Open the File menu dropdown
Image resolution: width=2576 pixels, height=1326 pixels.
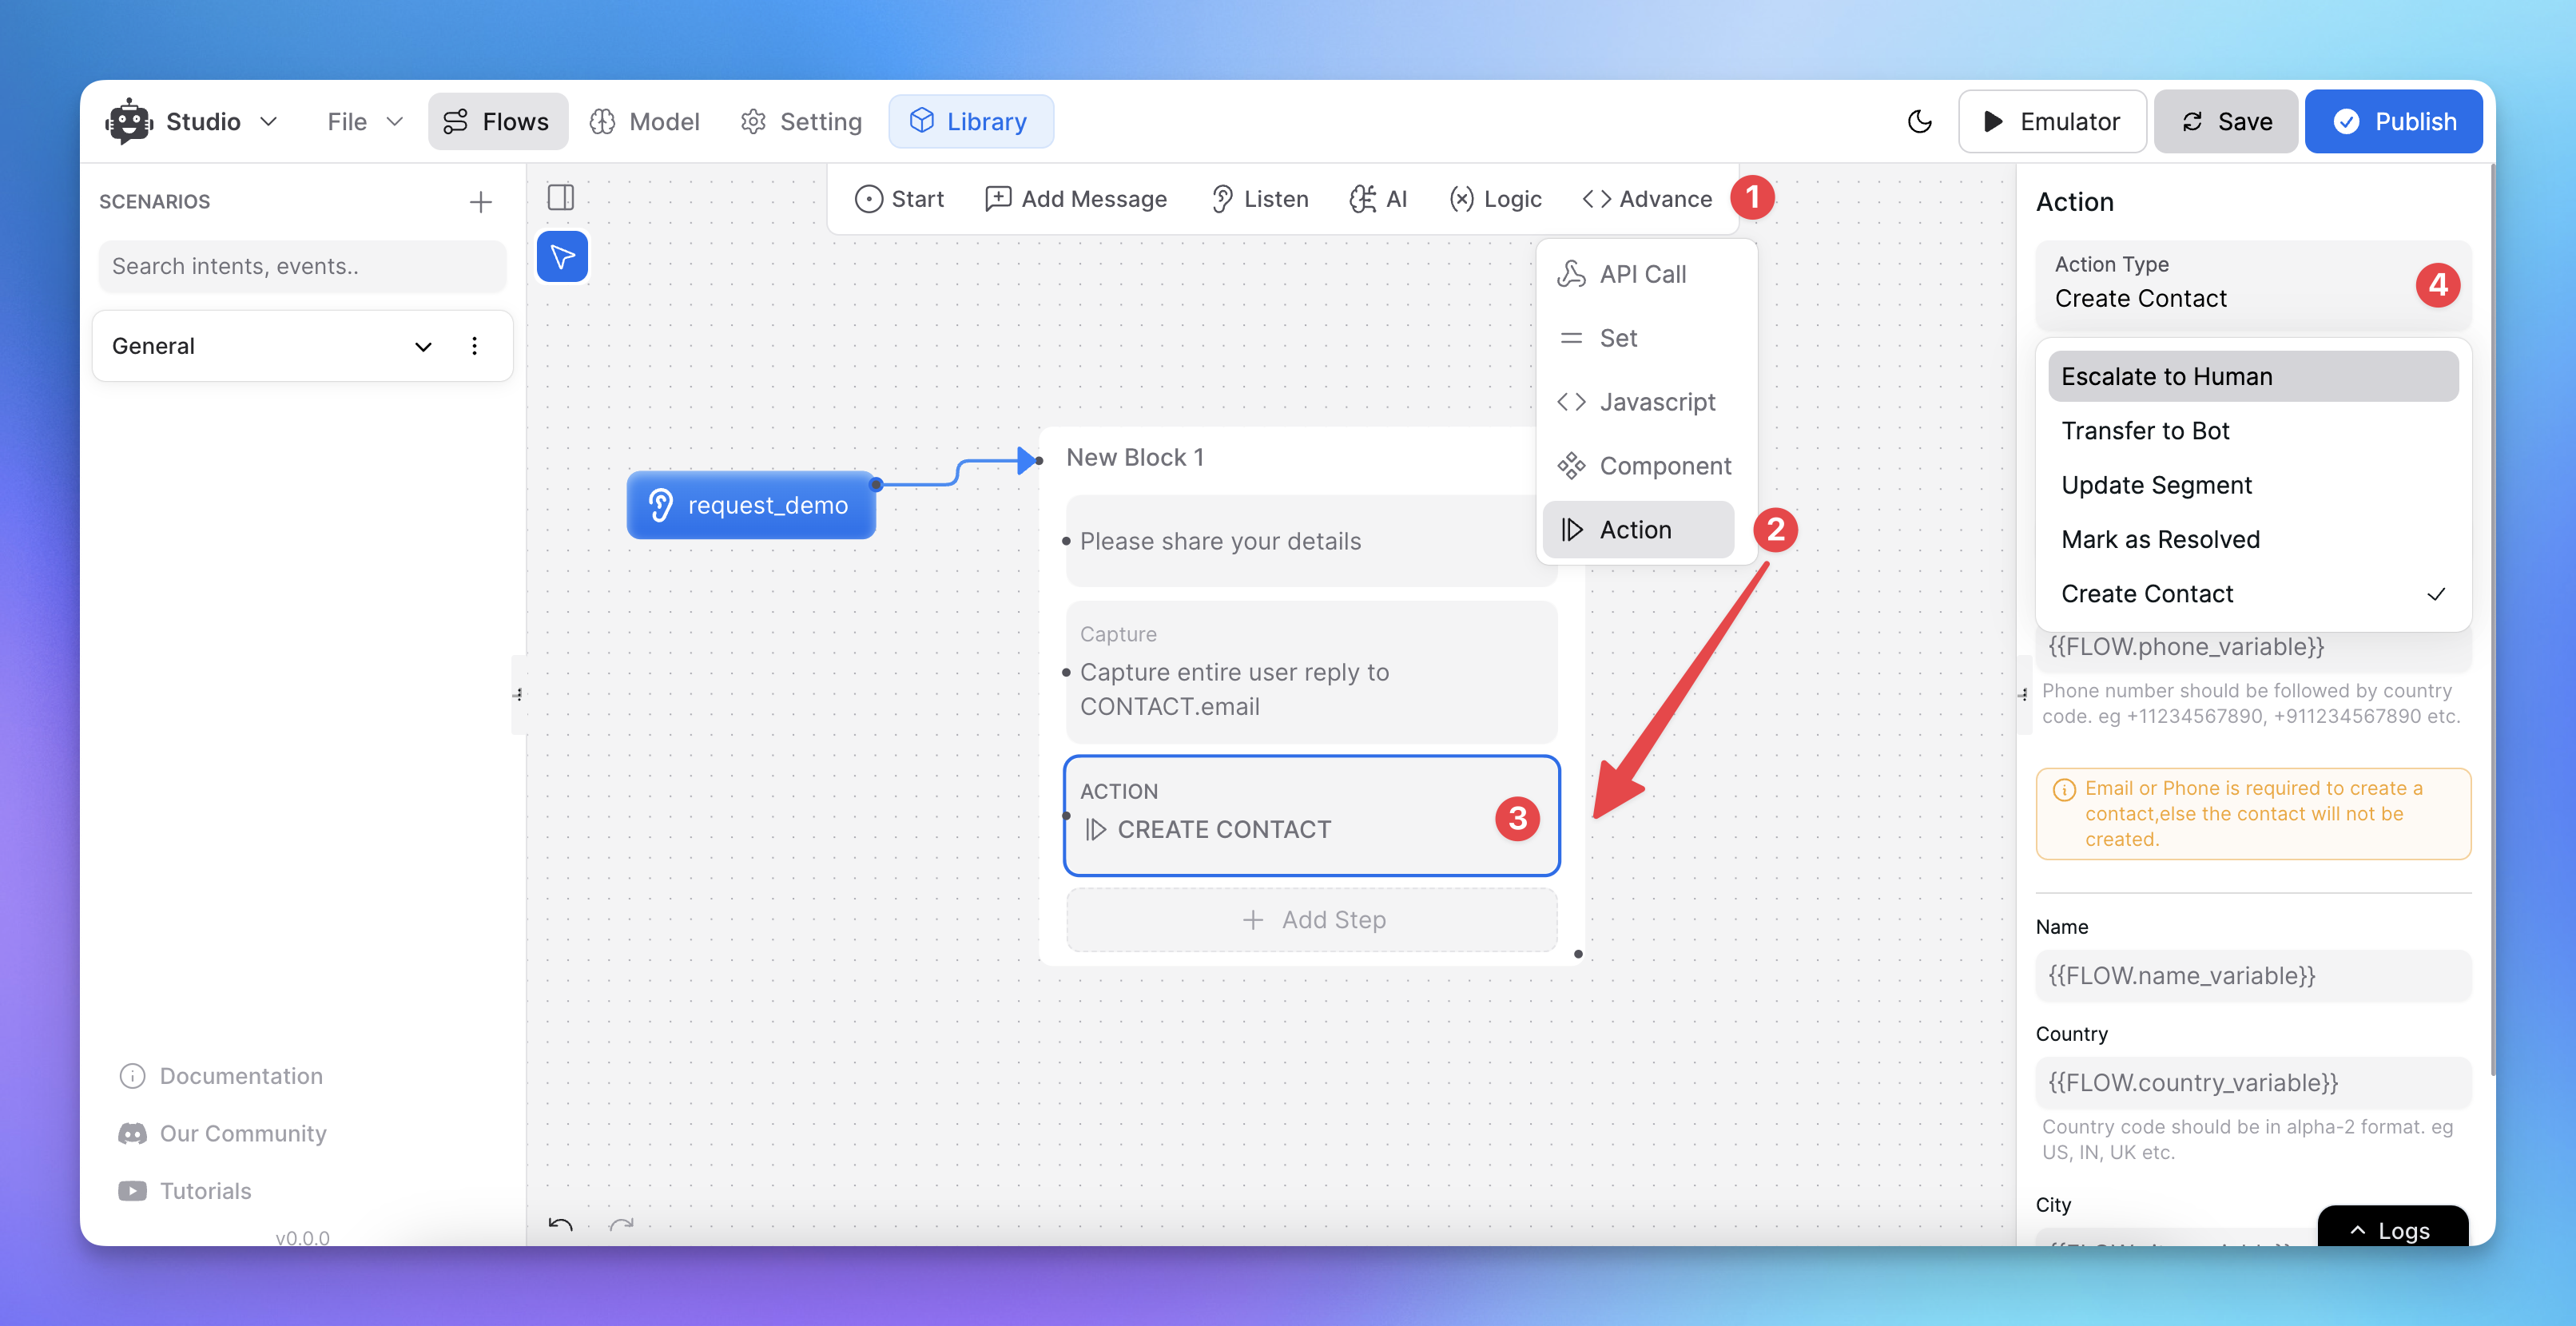click(x=365, y=121)
